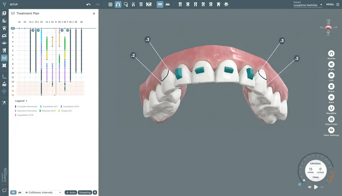The image size is (342, 196).
Task: Toggle the mandible icon at panel bottom
Action: tap(20, 192)
